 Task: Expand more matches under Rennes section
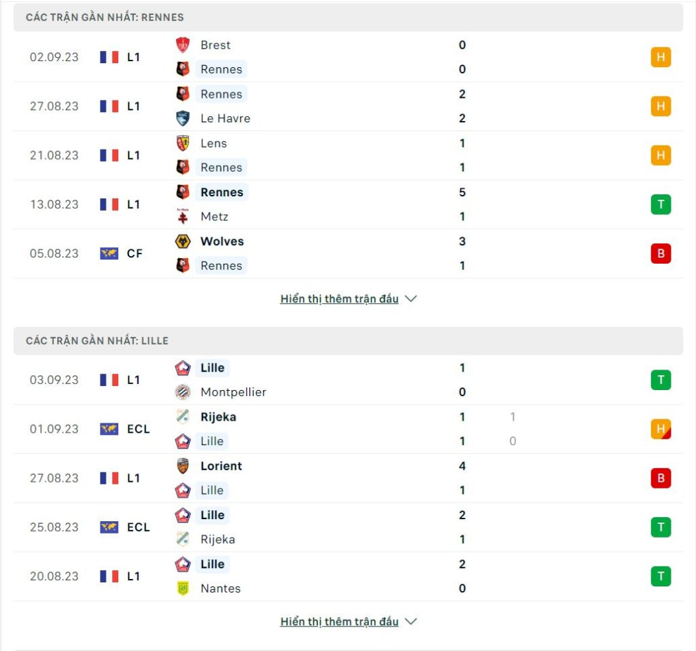tap(340, 298)
